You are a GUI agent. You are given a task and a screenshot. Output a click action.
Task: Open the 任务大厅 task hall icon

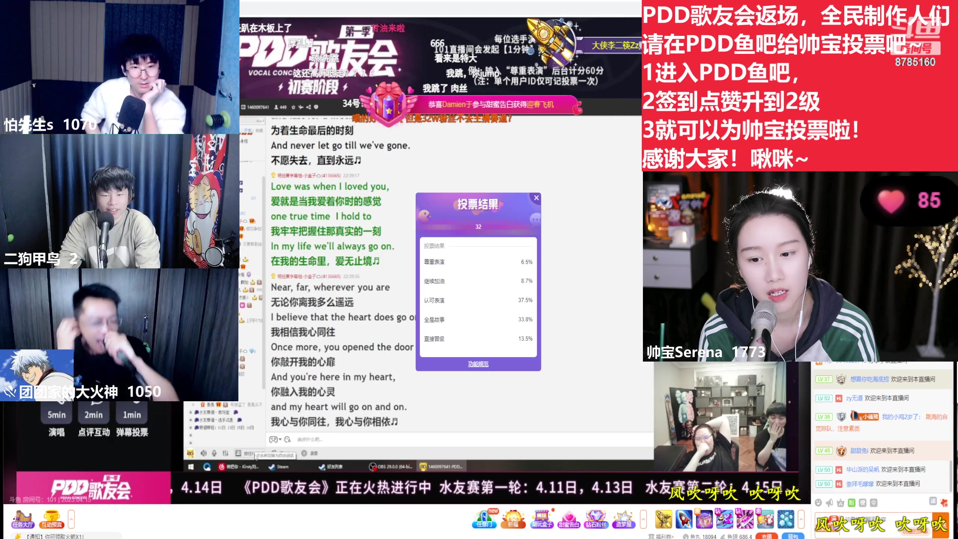(22, 520)
